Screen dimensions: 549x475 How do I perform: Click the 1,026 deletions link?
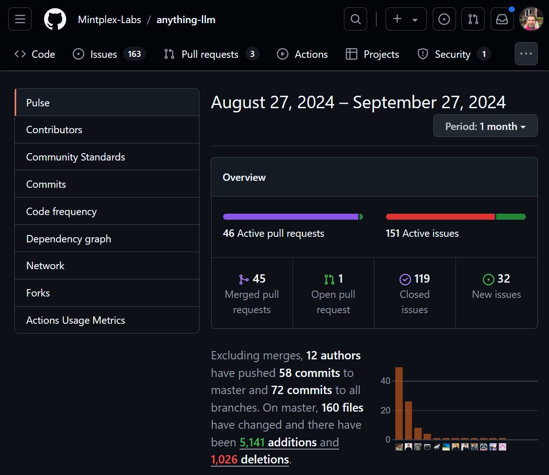tap(250, 460)
